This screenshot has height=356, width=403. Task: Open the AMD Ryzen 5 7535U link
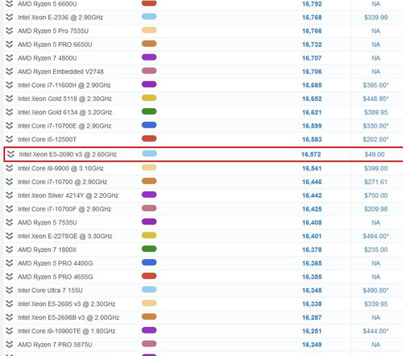point(48,223)
